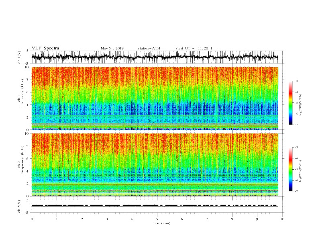Click the ch.1 colorbar "log(PSD)(V²/Hz)" label
Screen dimensions: 318x246
(300, 105)
